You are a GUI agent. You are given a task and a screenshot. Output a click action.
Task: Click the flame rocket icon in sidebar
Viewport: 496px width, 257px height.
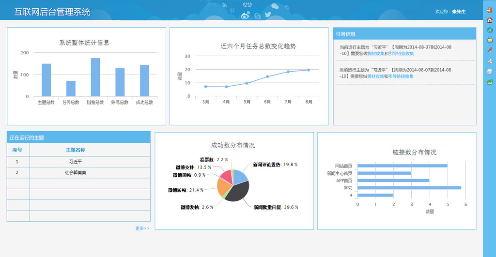pyautogui.click(x=490, y=50)
